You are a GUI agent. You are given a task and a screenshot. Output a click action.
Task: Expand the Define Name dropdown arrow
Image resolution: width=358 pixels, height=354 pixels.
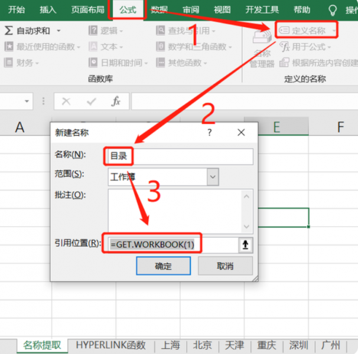334,30
